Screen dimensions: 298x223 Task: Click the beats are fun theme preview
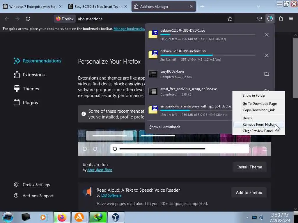175,143
